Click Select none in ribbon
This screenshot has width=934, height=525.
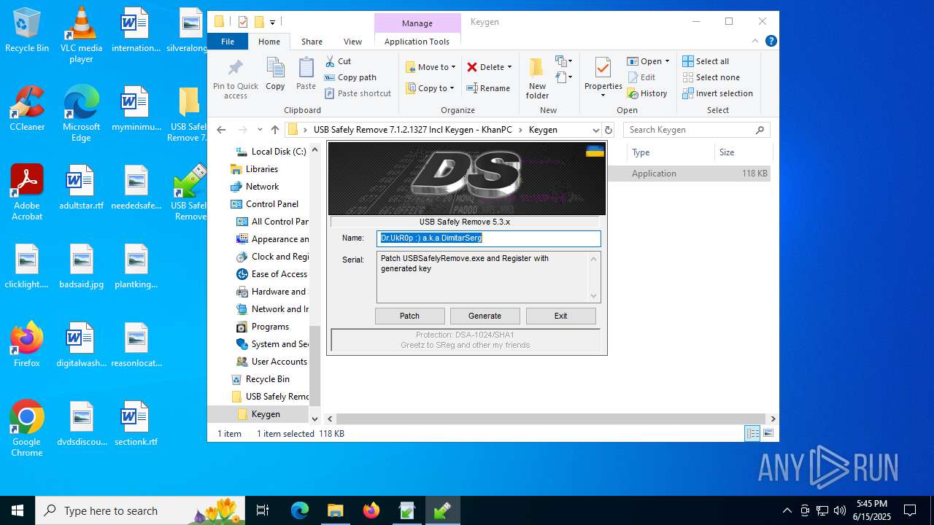(711, 77)
